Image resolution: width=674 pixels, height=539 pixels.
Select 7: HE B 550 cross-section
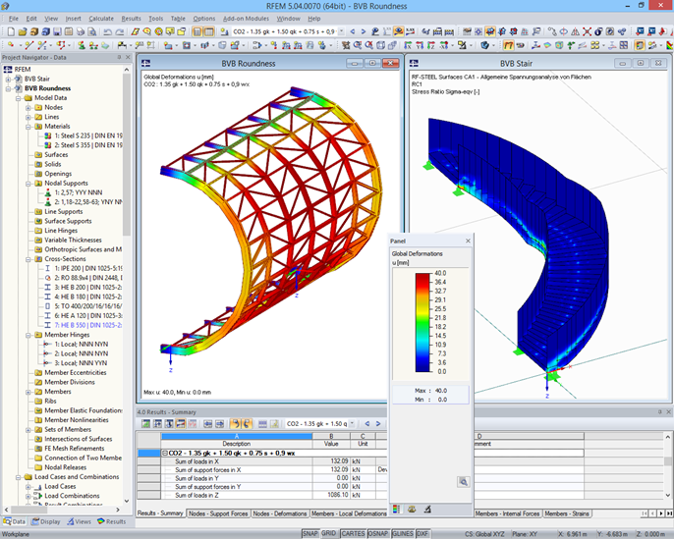pyautogui.click(x=87, y=325)
